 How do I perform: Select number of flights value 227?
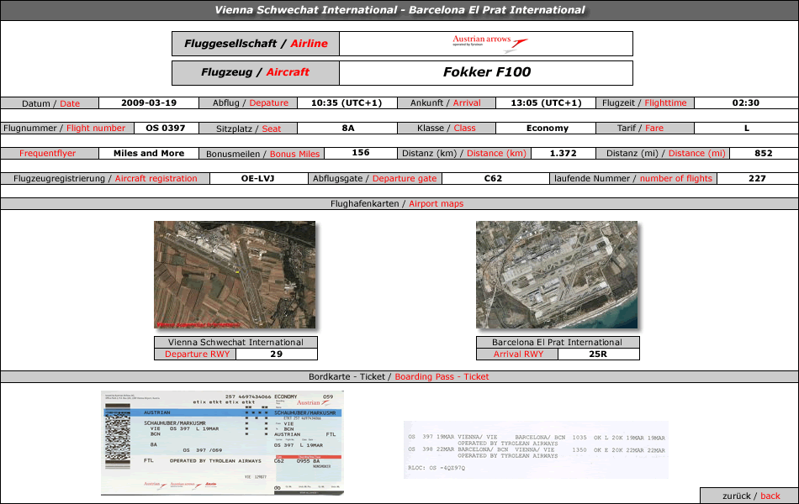pos(757,179)
